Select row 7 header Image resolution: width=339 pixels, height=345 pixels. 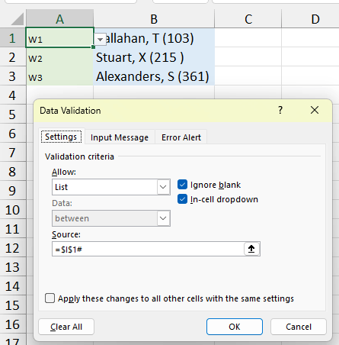[x=13, y=152]
